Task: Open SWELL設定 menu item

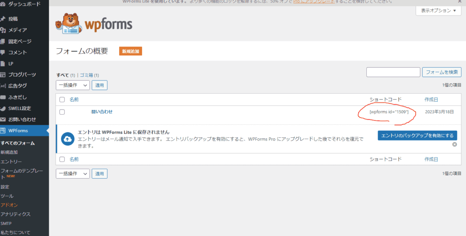Action: (x=20, y=108)
